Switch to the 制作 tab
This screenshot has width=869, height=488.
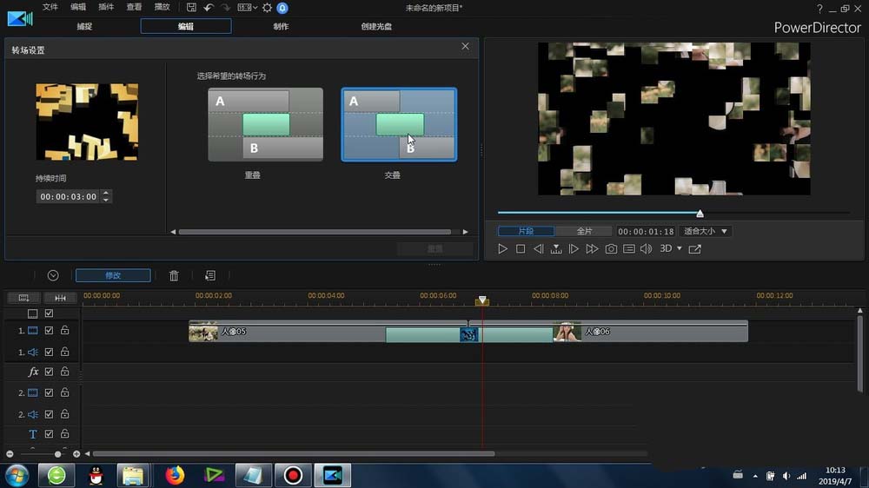click(x=281, y=26)
